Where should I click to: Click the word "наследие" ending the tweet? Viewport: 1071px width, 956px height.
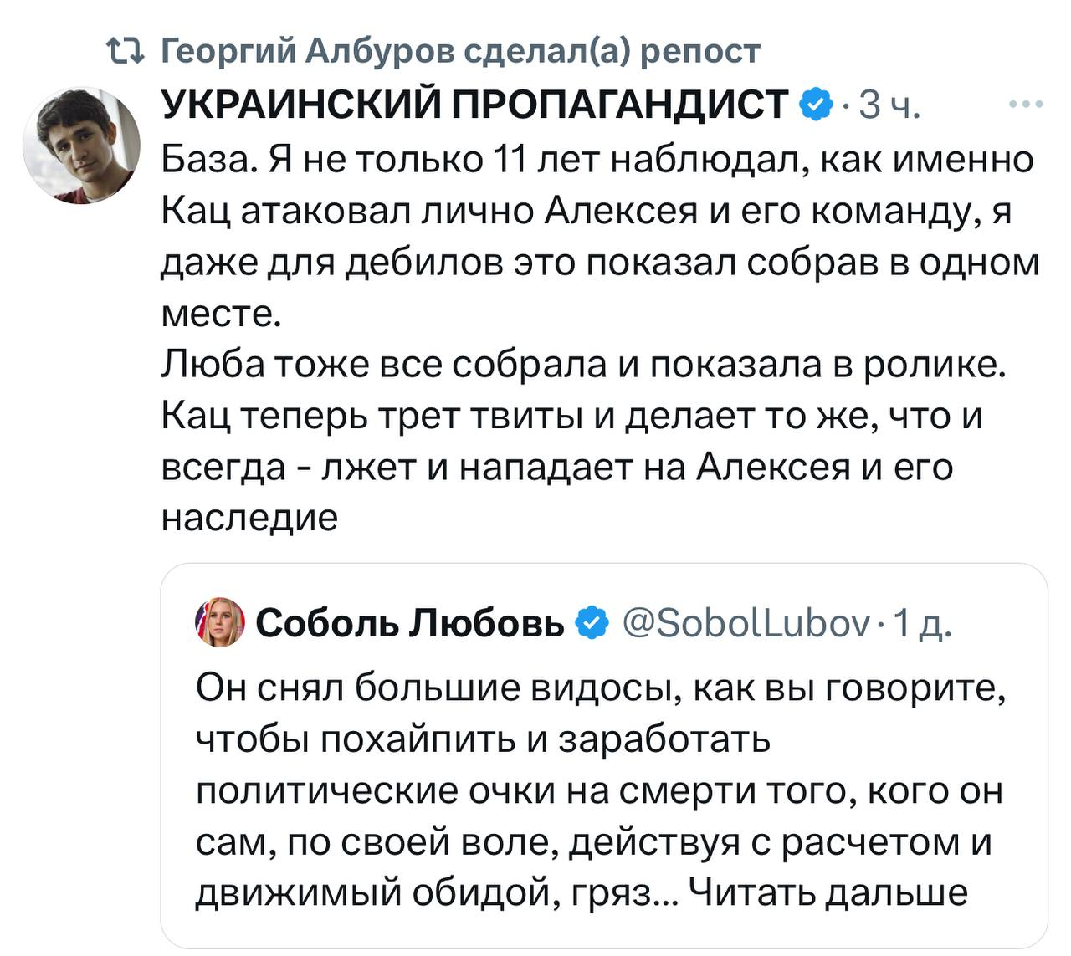point(249,518)
